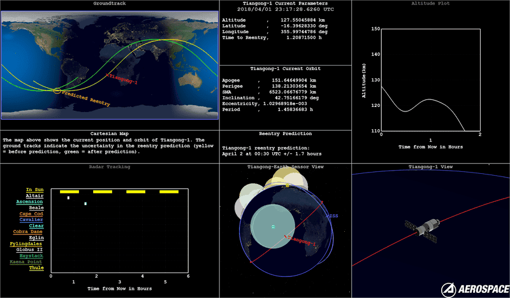
Task: Select the Cavalier radar label
Action: coord(31,220)
